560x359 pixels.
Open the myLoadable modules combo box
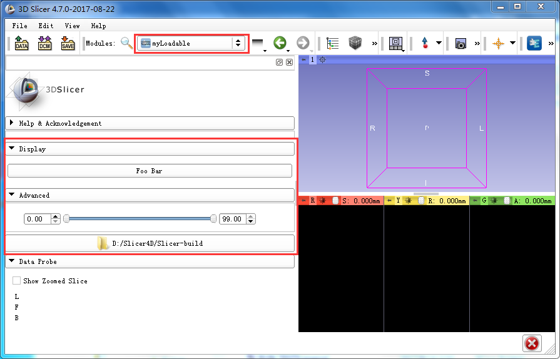191,43
